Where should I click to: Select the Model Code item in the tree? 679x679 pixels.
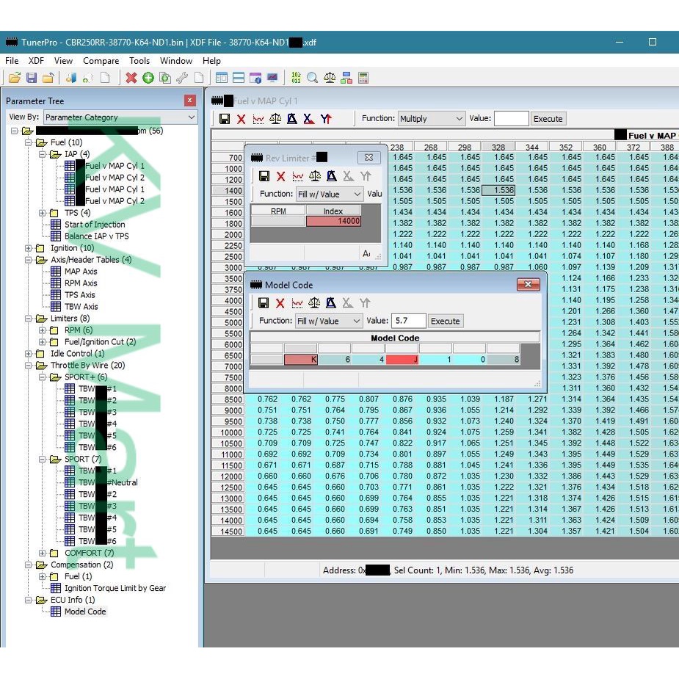pyautogui.click(x=85, y=611)
